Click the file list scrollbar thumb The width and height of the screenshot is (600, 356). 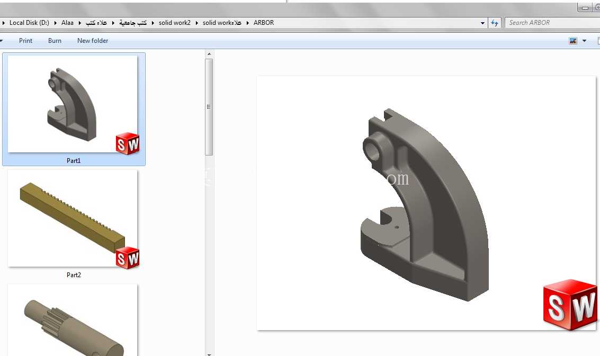209,107
